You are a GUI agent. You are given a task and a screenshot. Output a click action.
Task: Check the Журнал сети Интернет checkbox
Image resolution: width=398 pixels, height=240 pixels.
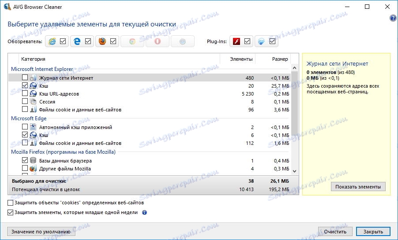[x=25, y=77]
